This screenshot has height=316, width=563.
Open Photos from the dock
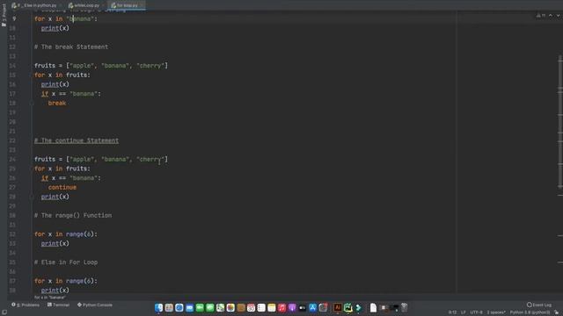point(230,307)
